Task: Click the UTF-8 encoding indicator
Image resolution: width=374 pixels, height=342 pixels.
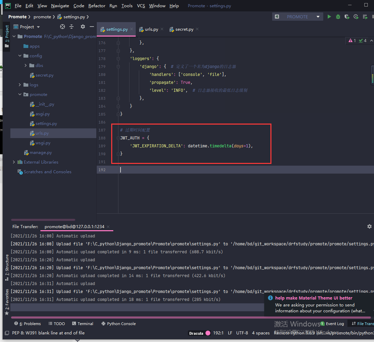Action: (x=242, y=333)
